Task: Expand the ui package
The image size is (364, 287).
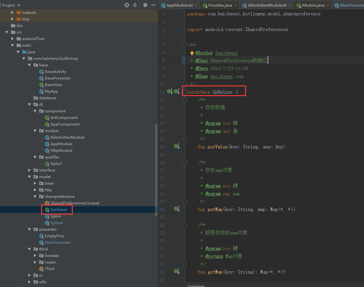Action: (x=29, y=275)
